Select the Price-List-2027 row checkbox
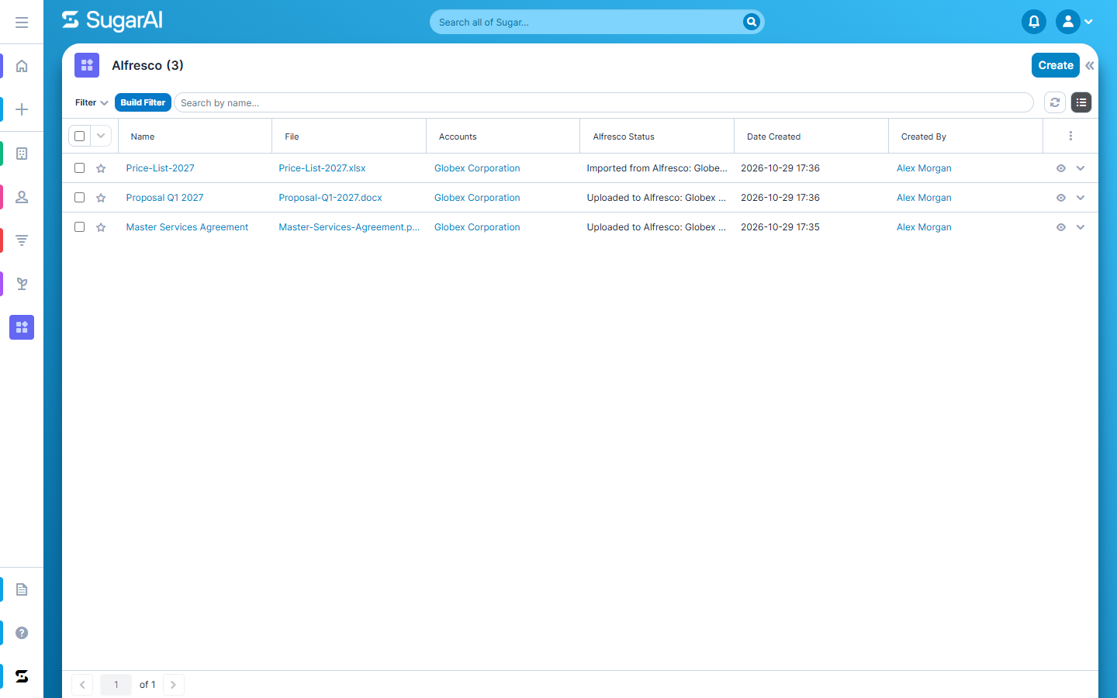1117x698 pixels. 79,168
